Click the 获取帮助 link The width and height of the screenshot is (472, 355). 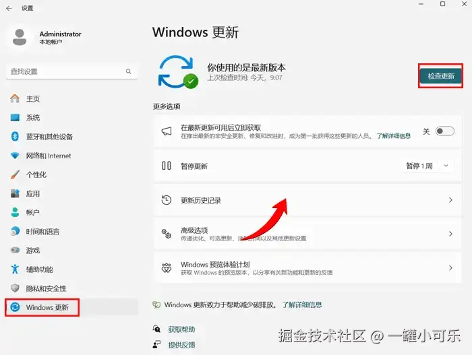pyautogui.click(x=181, y=329)
